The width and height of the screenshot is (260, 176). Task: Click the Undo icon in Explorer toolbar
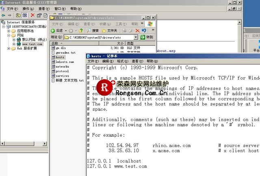[143, 30]
